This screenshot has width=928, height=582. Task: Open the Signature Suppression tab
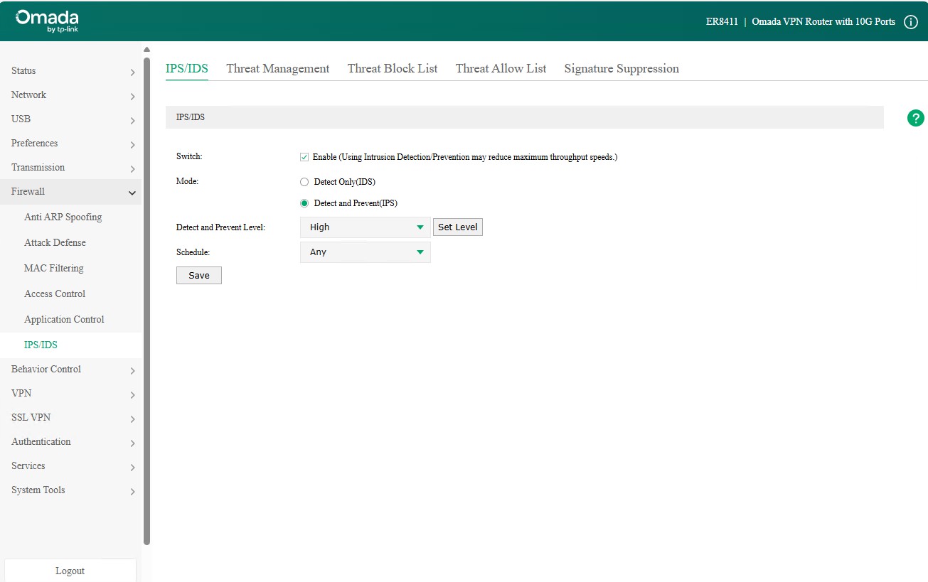point(621,69)
